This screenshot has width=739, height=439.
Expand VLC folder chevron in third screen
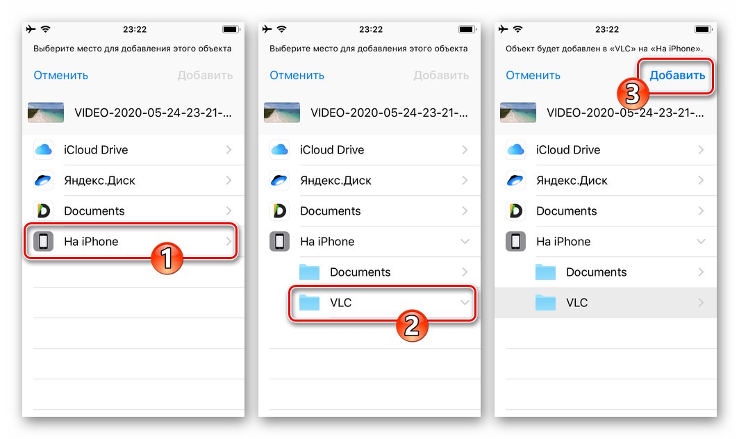click(701, 302)
